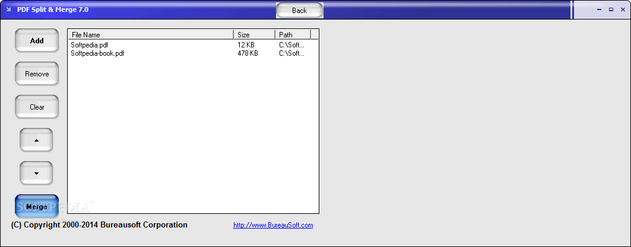The width and height of the screenshot is (631, 247).
Task: Click the app arrow icon in title bar
Action: (9, 9)
